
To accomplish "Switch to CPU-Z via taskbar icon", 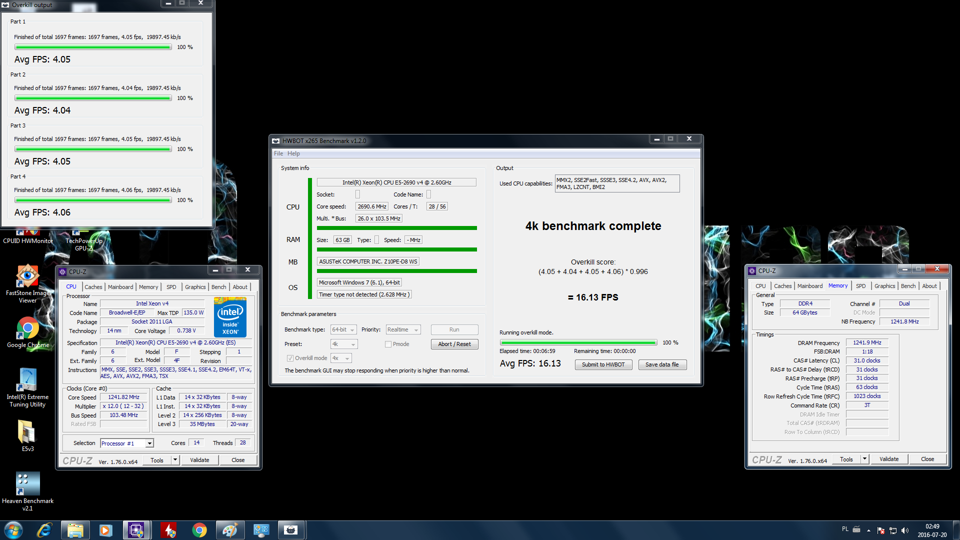I will 136,530.
